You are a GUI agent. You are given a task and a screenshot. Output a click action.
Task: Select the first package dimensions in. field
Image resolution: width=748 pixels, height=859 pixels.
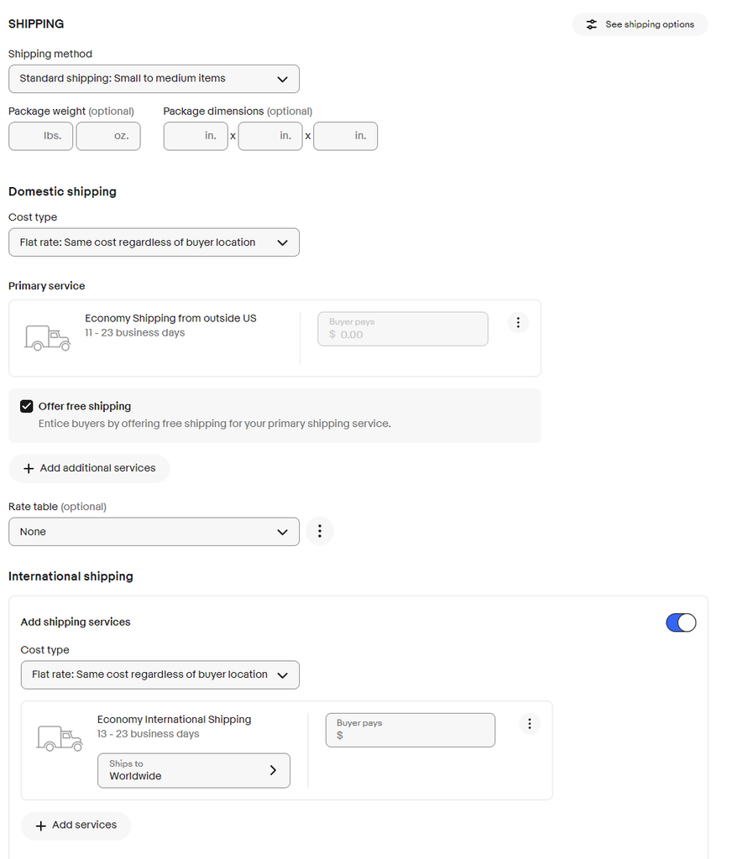click(196, 136)
